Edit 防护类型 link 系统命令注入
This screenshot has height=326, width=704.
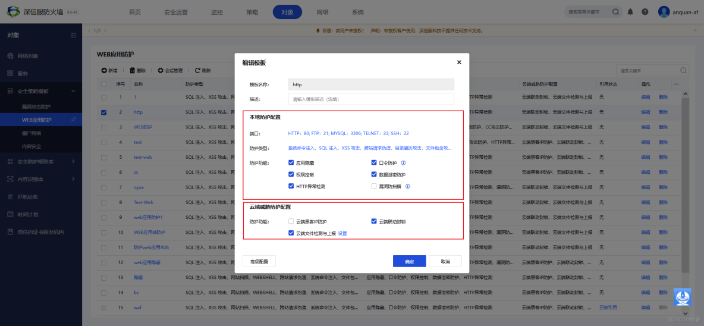(x=369, y=148)
